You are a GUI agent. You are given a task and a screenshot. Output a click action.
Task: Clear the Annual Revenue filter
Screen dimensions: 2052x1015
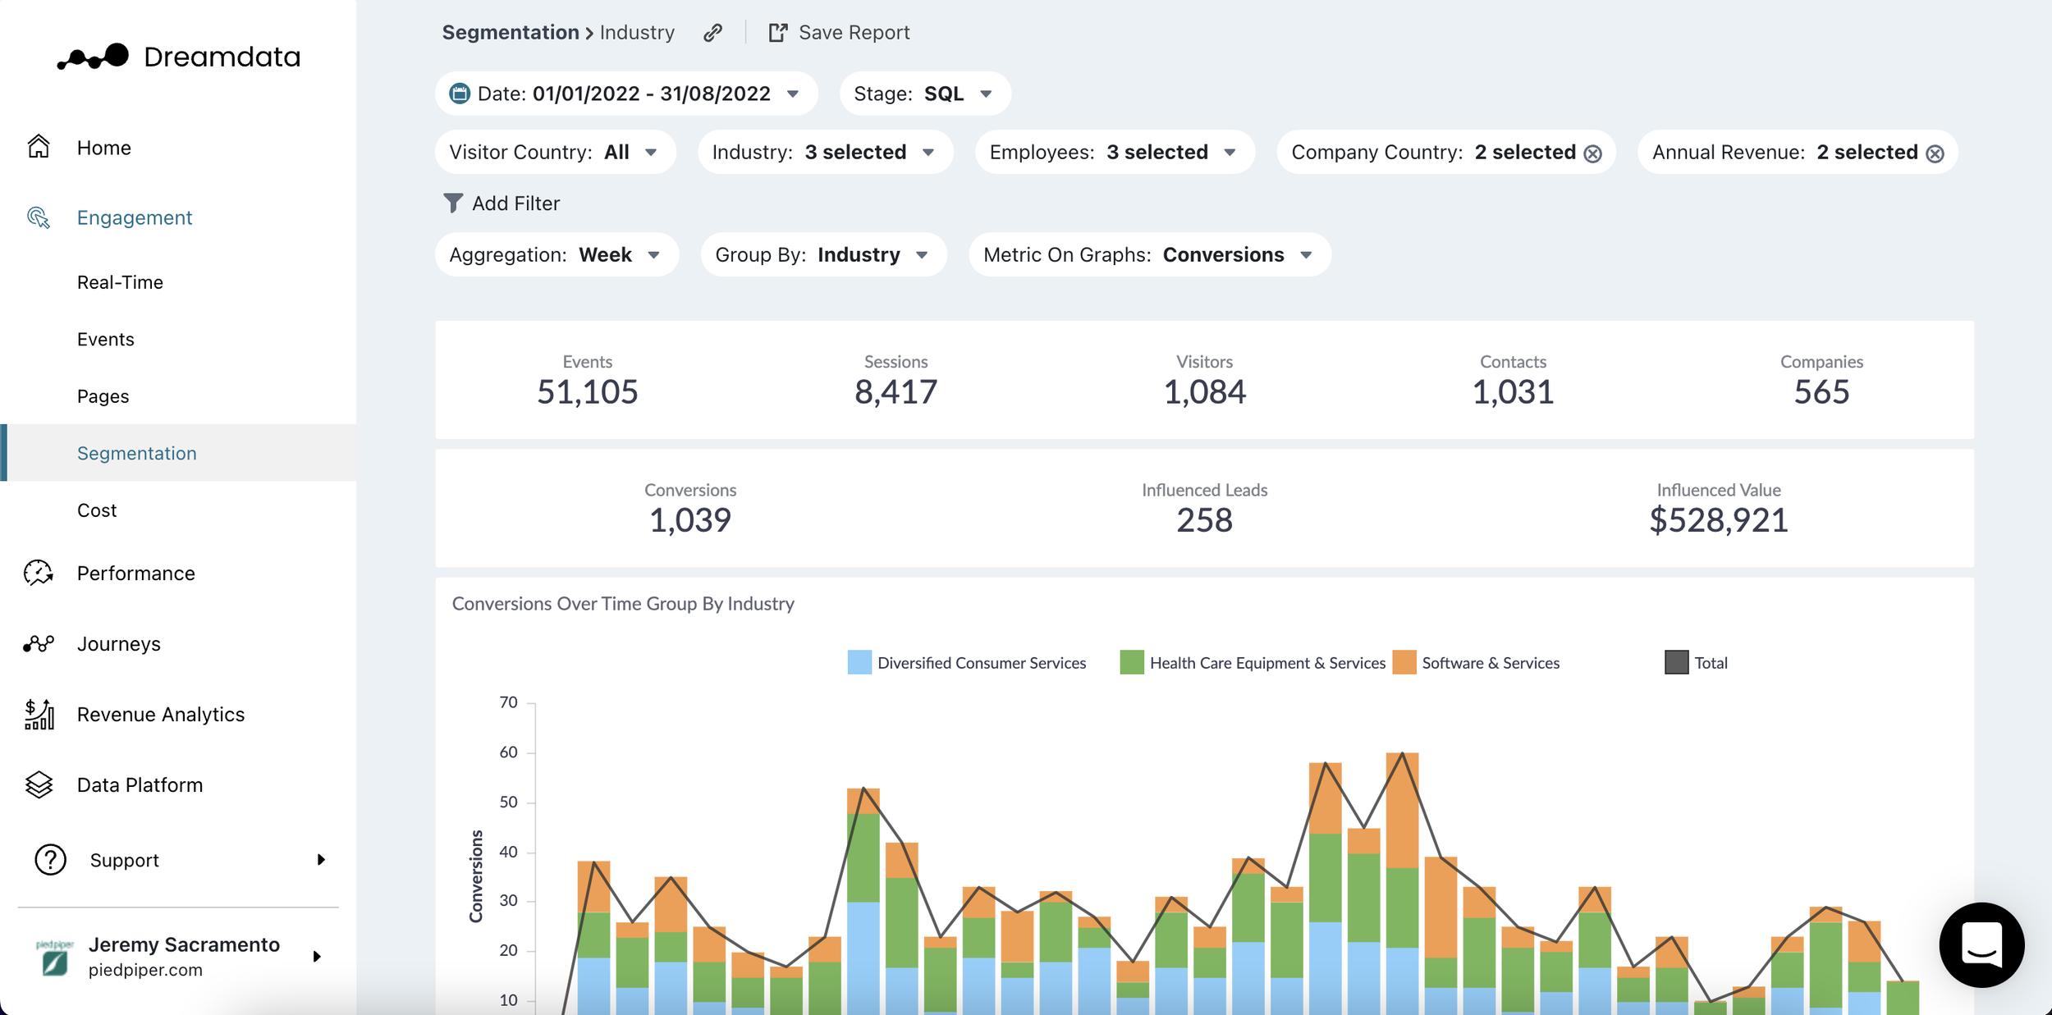pyautogui.click(x=1935, y=153)
